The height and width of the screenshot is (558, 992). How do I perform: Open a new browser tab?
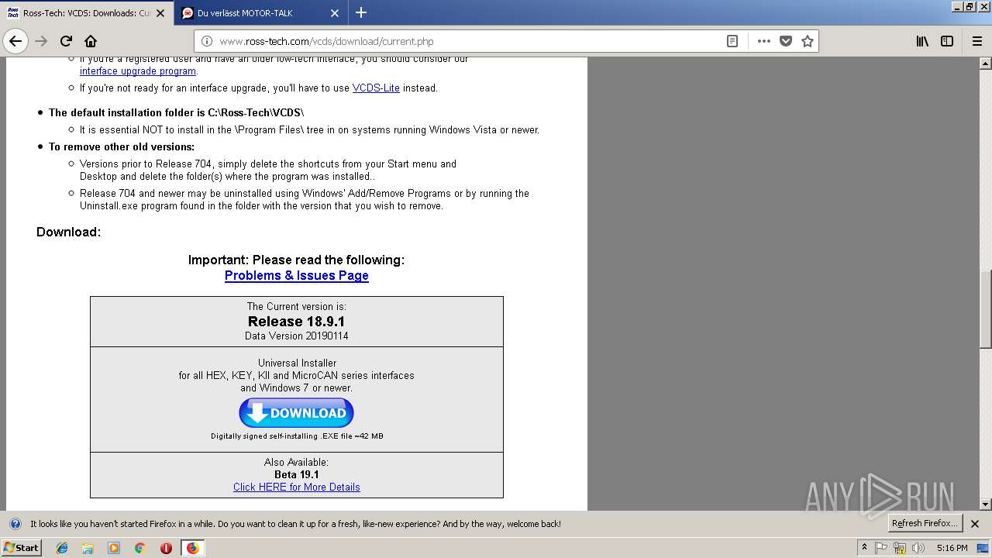pos(361,12)
